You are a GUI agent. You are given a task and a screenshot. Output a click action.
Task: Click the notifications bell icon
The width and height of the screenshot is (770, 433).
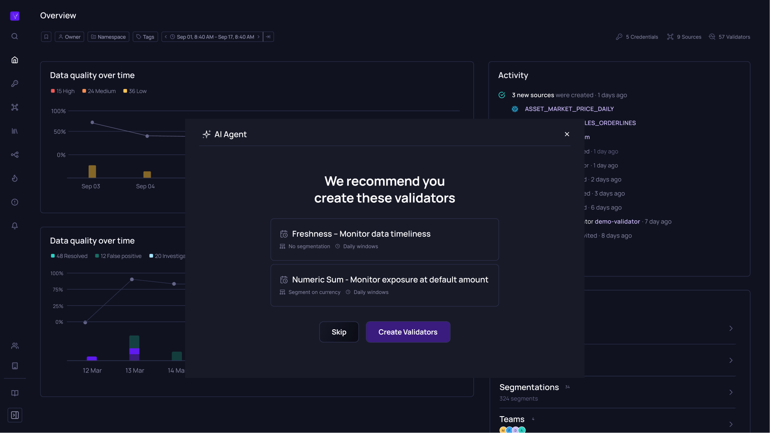click(x=14, y=226)
